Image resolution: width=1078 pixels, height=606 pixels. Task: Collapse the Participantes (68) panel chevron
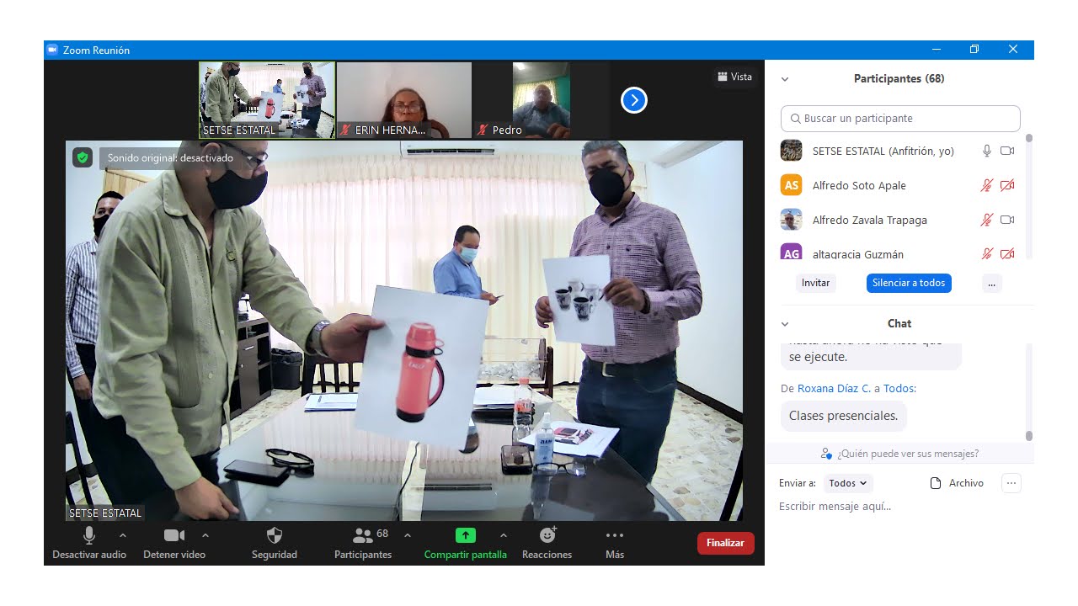[x=785, y=79]
